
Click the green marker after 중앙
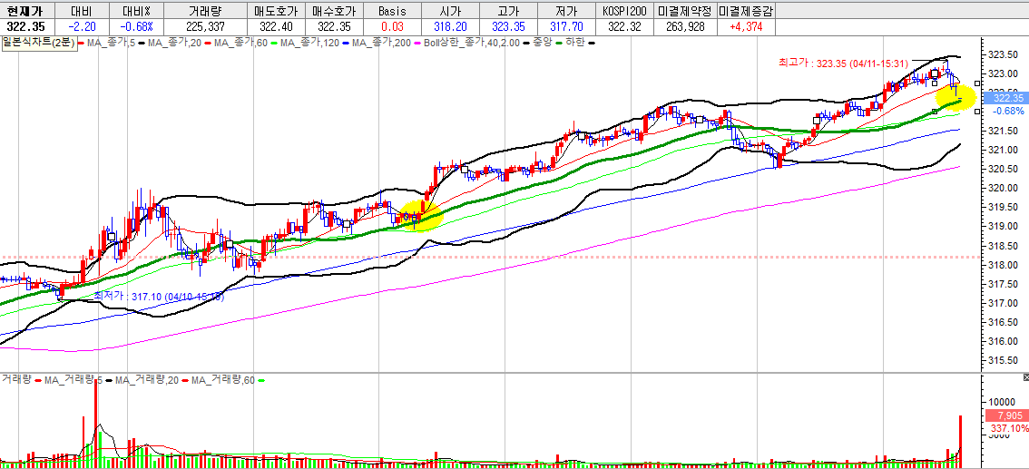pyautogui.click(x=558, y=44)
